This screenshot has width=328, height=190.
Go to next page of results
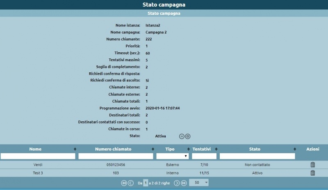coord(177,183)
